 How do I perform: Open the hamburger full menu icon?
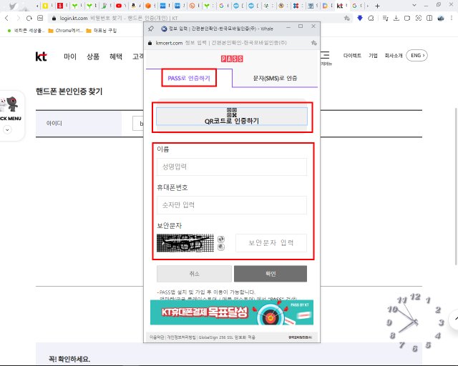pyautogui.click(x=325, y=55)
